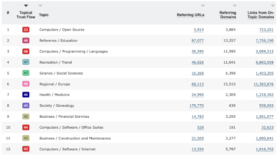The height and width of the screenshot is (156, 277).
Task: Open on-topic links value 6,883,508
Action: [x=265, y=62]
